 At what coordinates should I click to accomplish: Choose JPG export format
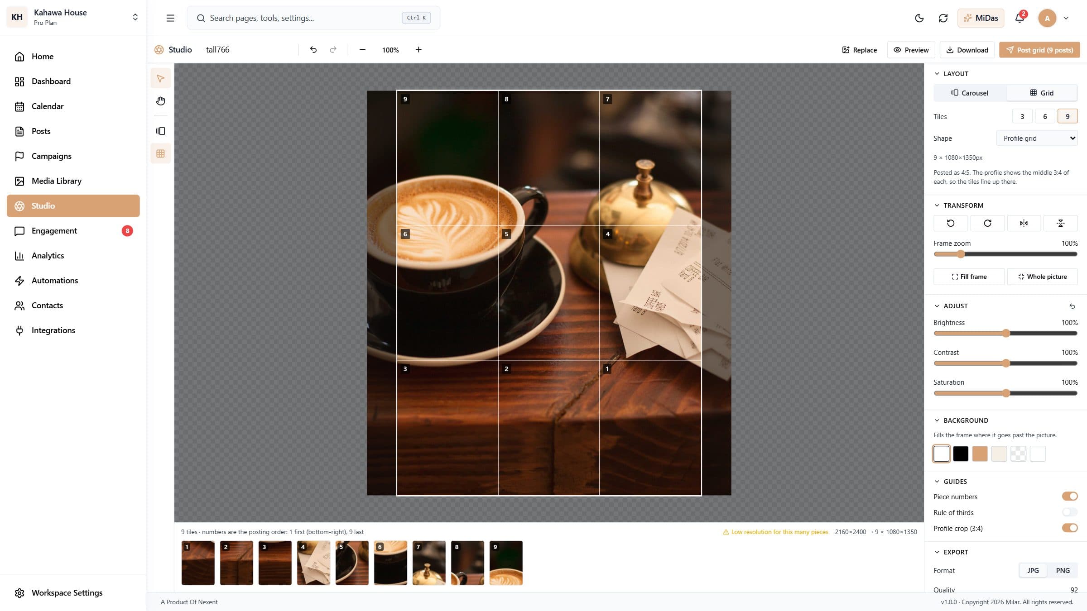[1033, 570]
